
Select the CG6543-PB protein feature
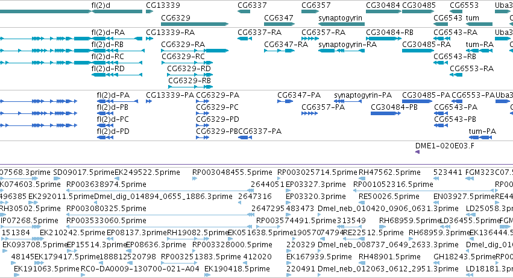[441, 125]
